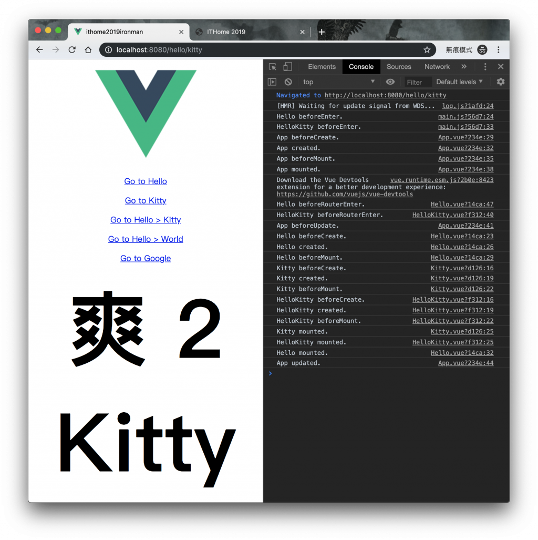538x540 pixels.
Task: Click the 爽 2 heading text
Action: [146, 329]
